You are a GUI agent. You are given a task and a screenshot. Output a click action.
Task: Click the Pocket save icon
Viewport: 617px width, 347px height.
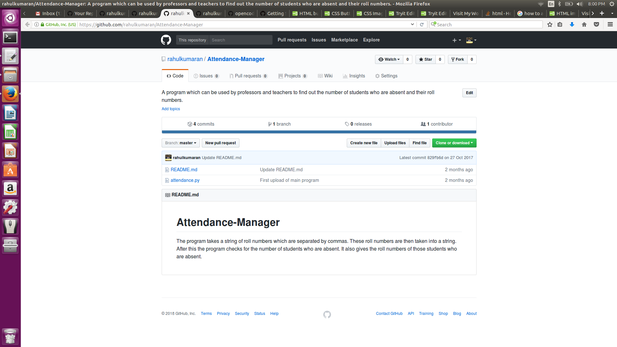pyautogui.click(x=596, y=24)
